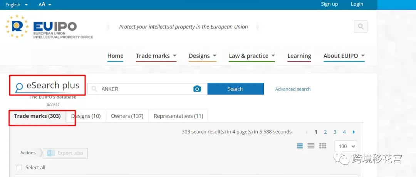Open site search magnifier icon in header
416x177 pixels.
click(361, 26)
